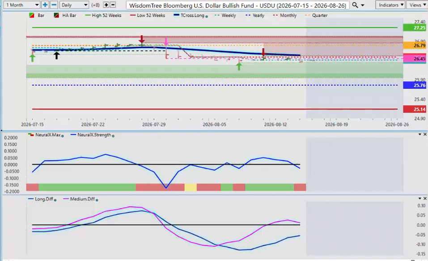Screen dimensions: 428x261
Task: Toggle the Monthly legend entry
Action: [x=285, y=16]
